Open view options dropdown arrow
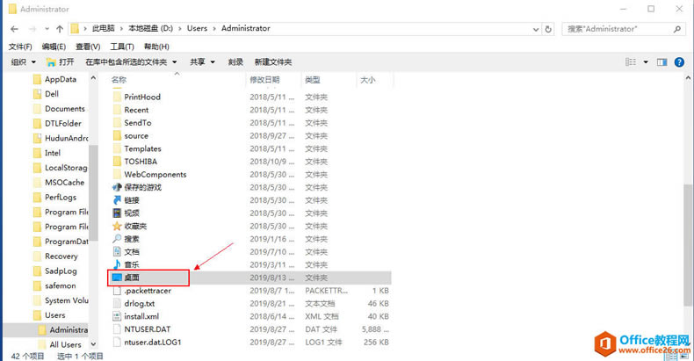Image resolution: width=694 pixels, height=361 pixels. 646,62
